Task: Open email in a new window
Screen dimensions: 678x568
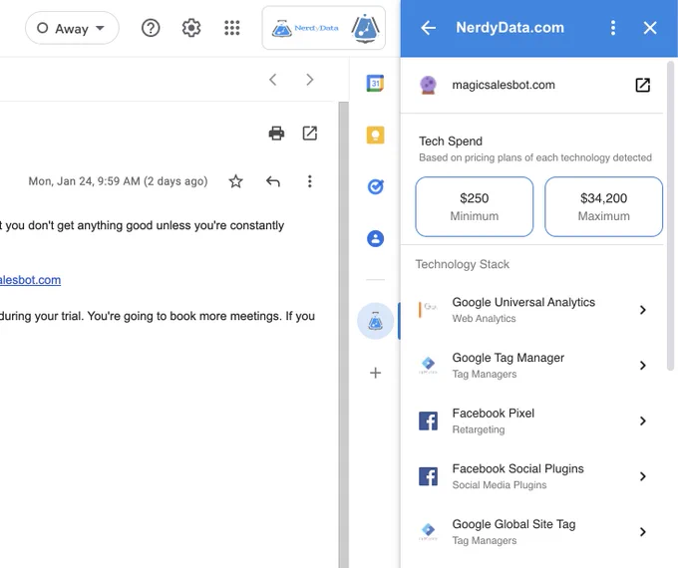Action: pyautogui.click(x=310, y=134)
